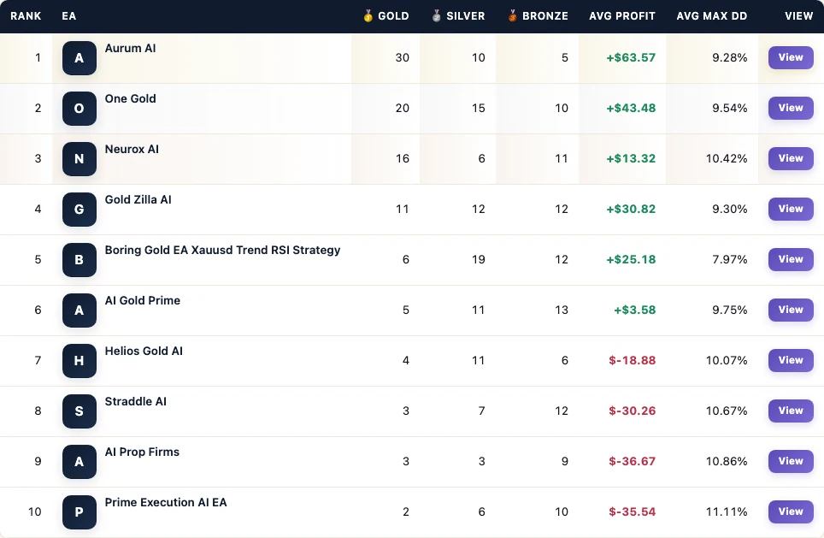The width and height of the screenshot is (824, 538).
Task: Select the Boring Gold EA 'B' avatar
Action: point(79,260)
